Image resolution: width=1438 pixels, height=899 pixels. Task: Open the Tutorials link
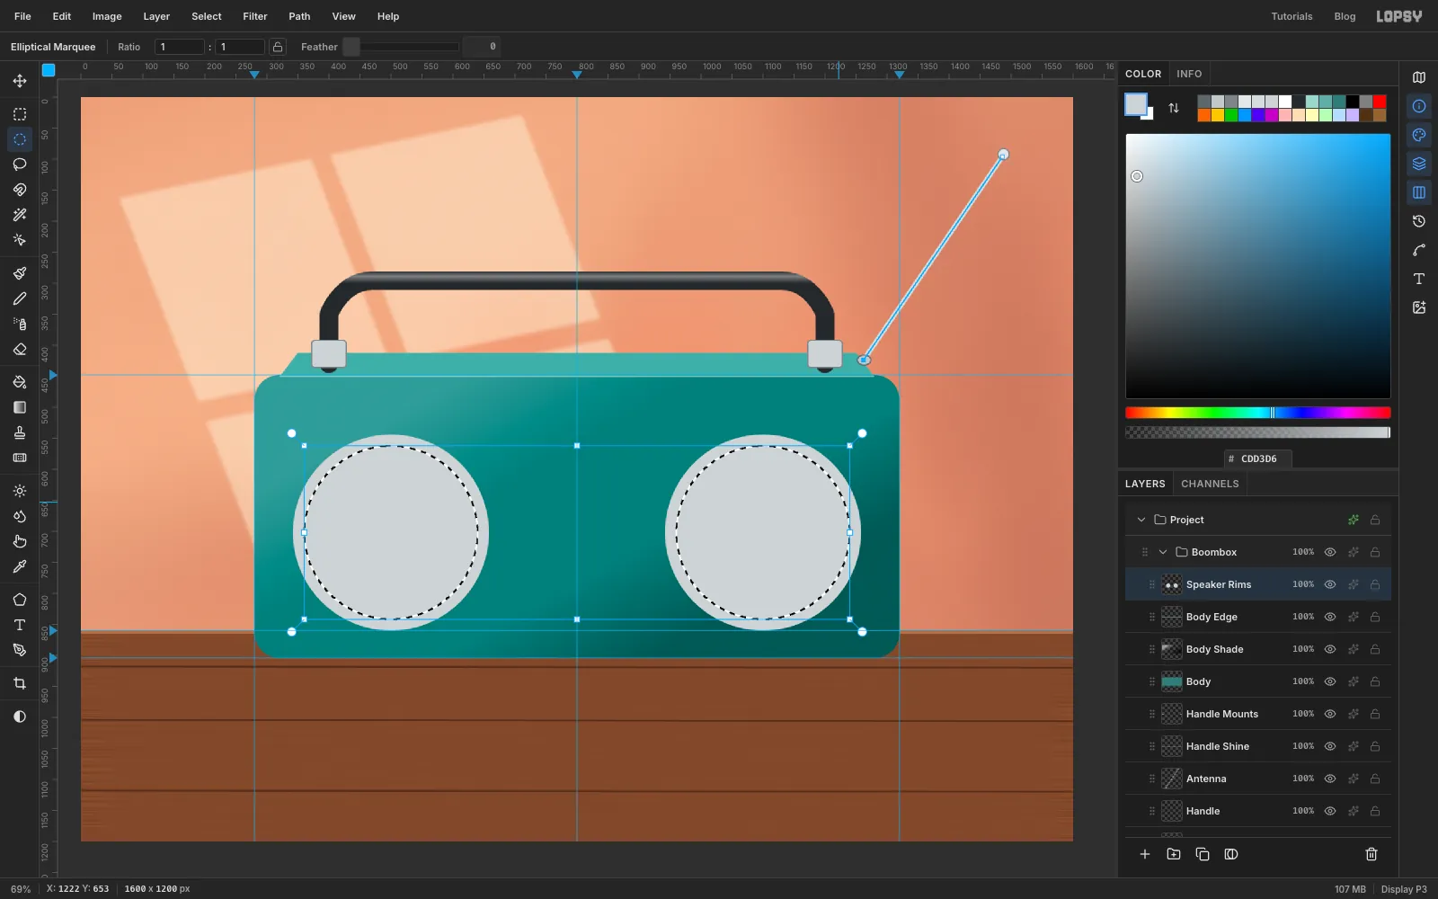1292,16
